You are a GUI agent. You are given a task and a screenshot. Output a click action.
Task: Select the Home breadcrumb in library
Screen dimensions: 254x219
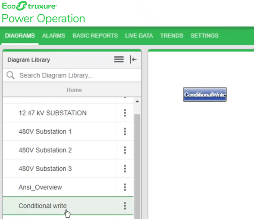(74, 90)
